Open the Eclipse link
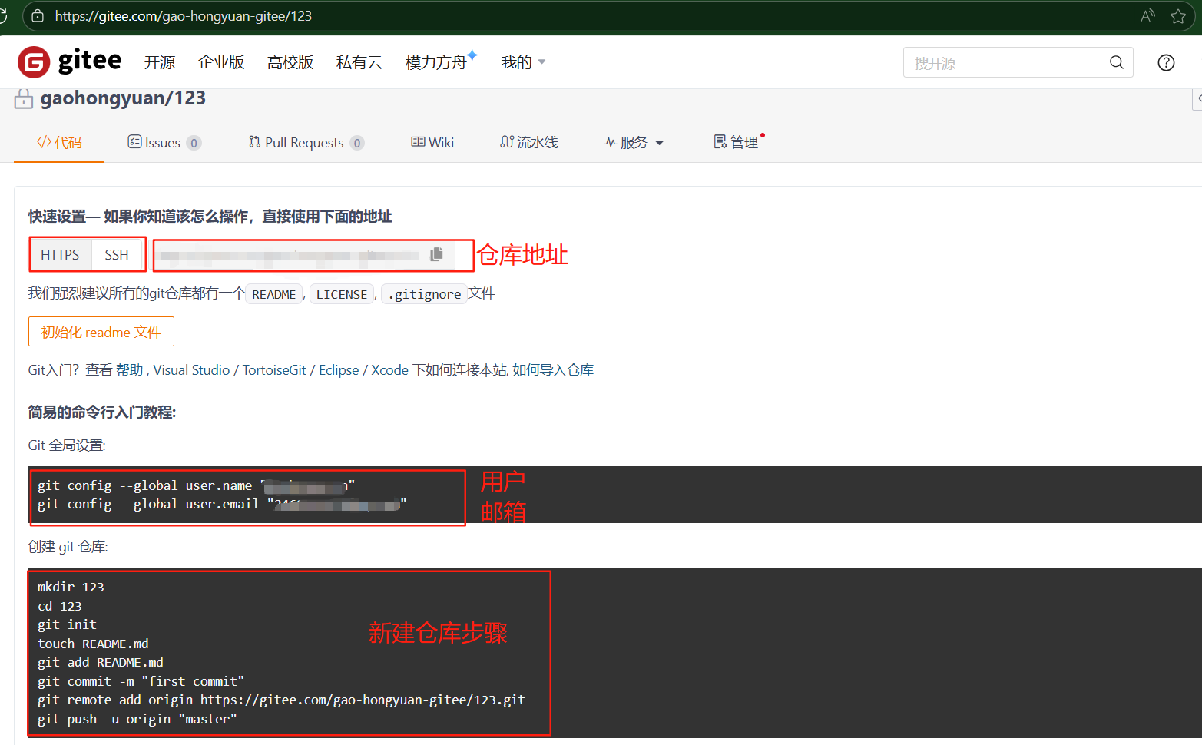This screenshot has width=1202, height=745. click(339, 370)
